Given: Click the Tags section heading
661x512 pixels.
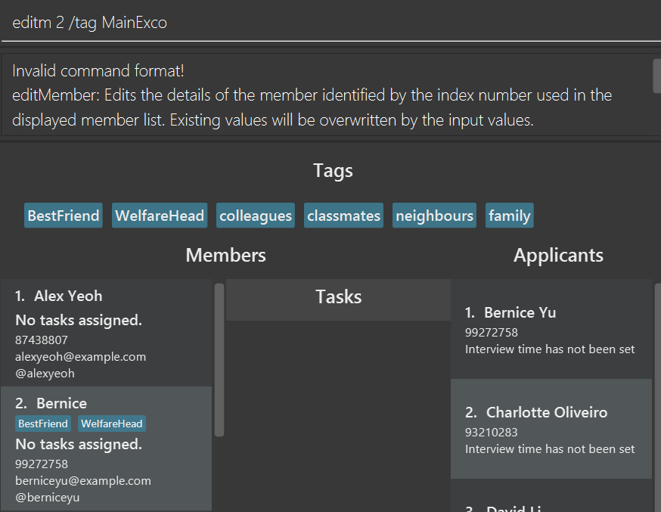Looking at the screenshot, I should pyautogui.click(x=333, y=171).
